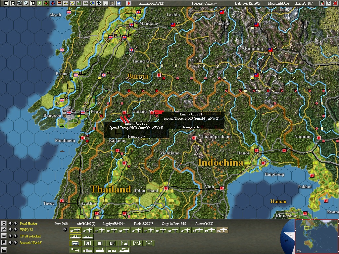
Task: Select the first PA patrol aircraft unit
Action: 198,231
